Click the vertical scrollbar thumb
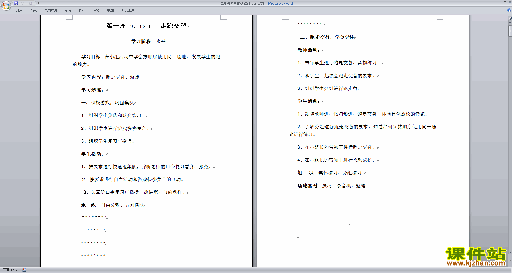Image resolution: width=512 pixels, height=273 pixels. (x=510, y=31)
